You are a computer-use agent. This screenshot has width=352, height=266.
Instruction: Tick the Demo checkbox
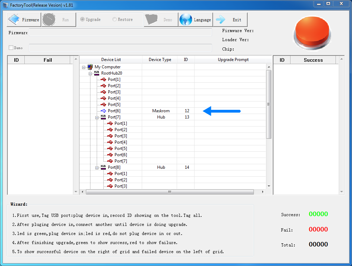click(x=11, y=48)
